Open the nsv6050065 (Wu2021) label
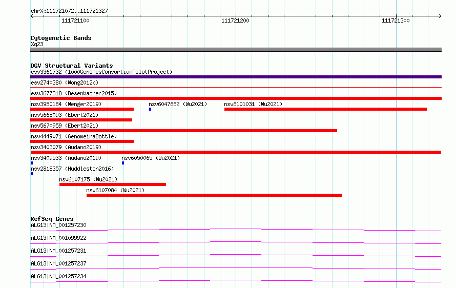Screen dimensions: 456x288 click(151, 158)
